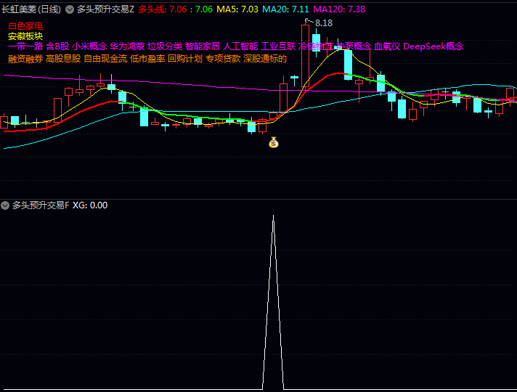517x392 pixels.
Task: Click the 高股息股 tag
Action: pos(63,59)
